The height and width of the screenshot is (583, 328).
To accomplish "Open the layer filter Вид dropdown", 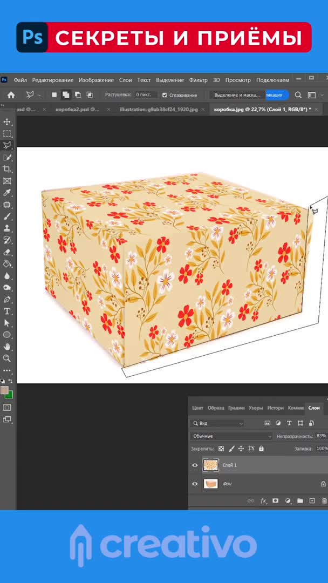I will [217, 424].
